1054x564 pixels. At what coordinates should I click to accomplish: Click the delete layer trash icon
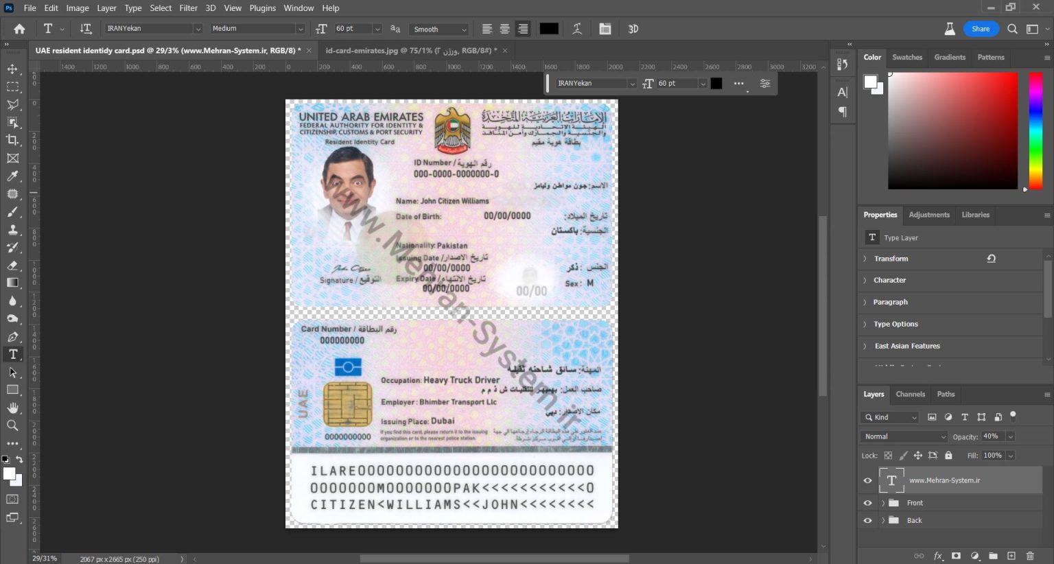tap(1029, 556)
